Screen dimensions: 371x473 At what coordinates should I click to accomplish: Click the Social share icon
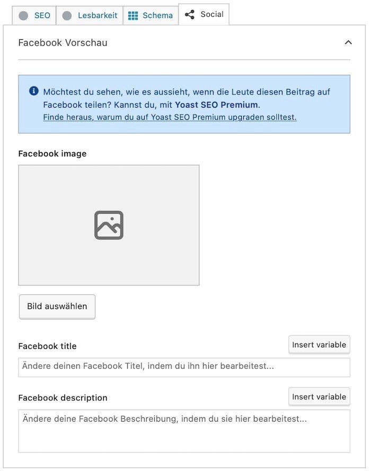click(x=190, y=14)
